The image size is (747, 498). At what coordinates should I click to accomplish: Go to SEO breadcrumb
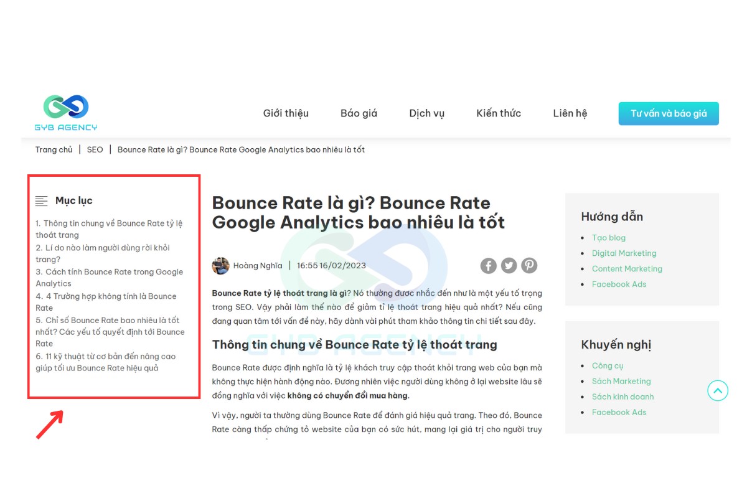click(x=95, y=150)
